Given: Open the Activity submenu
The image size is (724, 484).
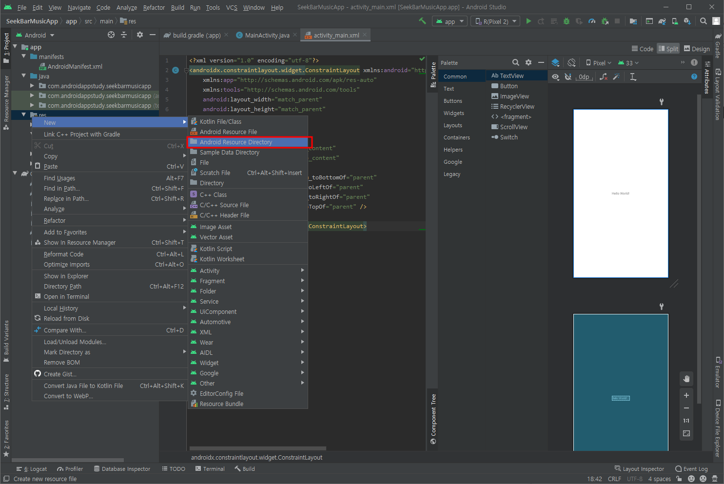Looking at the screenshot, I should coord(248,271).
